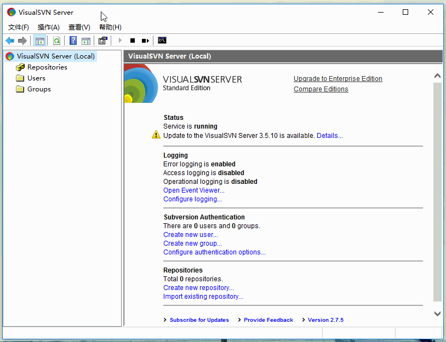Click 'There are 0 users and 0 groups.' text
The width and height of the screenshot is (446, 342).
click(x=211, y=226)
